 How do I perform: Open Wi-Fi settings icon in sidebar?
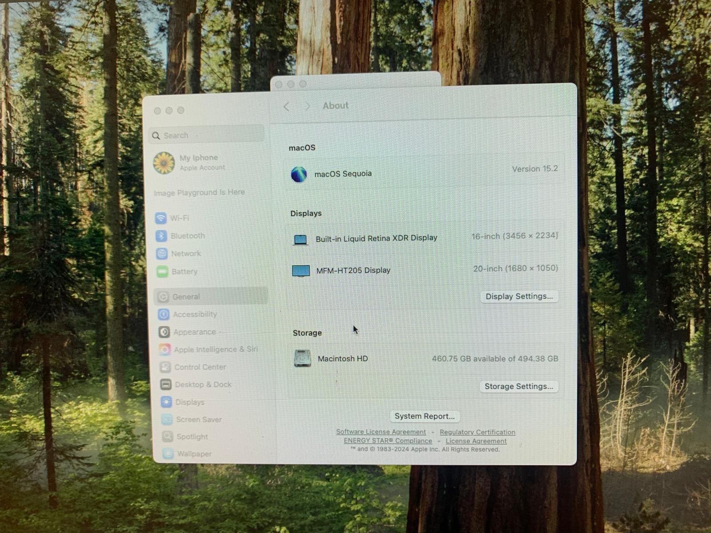pyautogui.click(x=161, y=218)
